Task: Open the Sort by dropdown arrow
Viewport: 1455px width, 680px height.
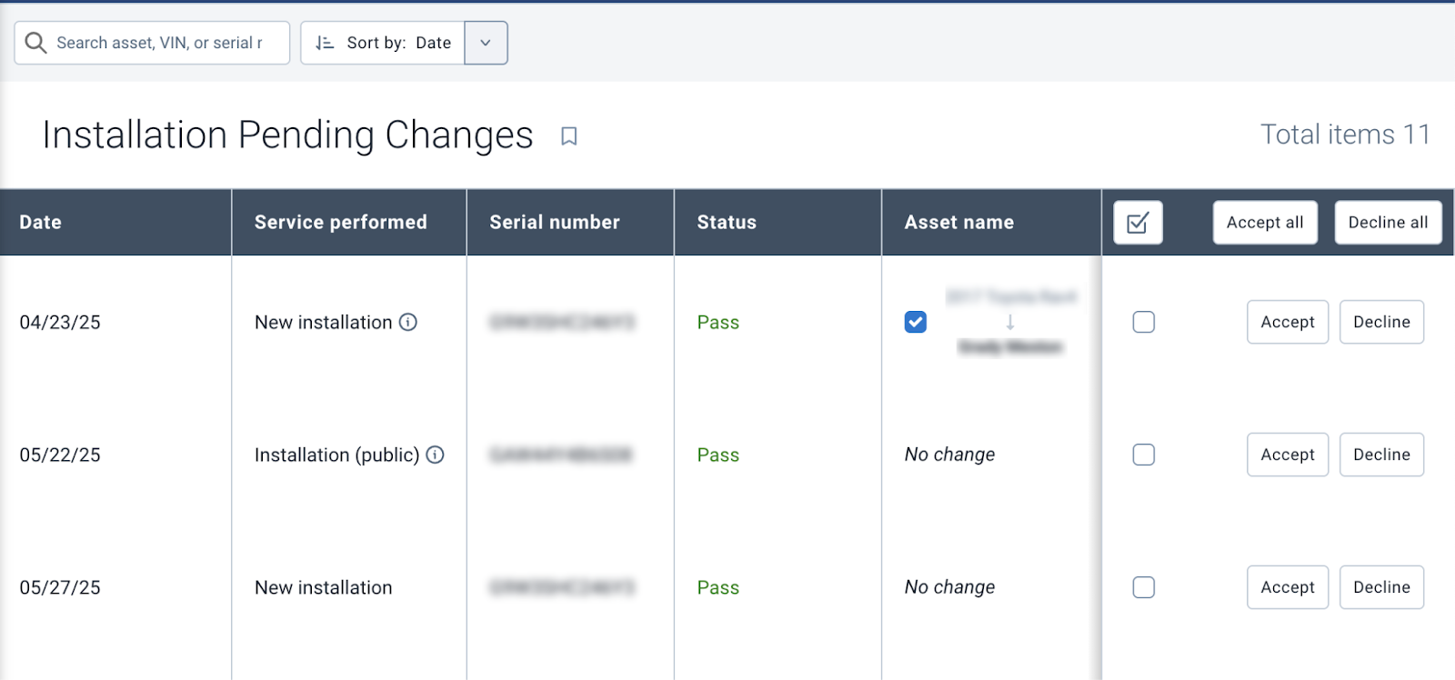Action: (x=486, y=43)
